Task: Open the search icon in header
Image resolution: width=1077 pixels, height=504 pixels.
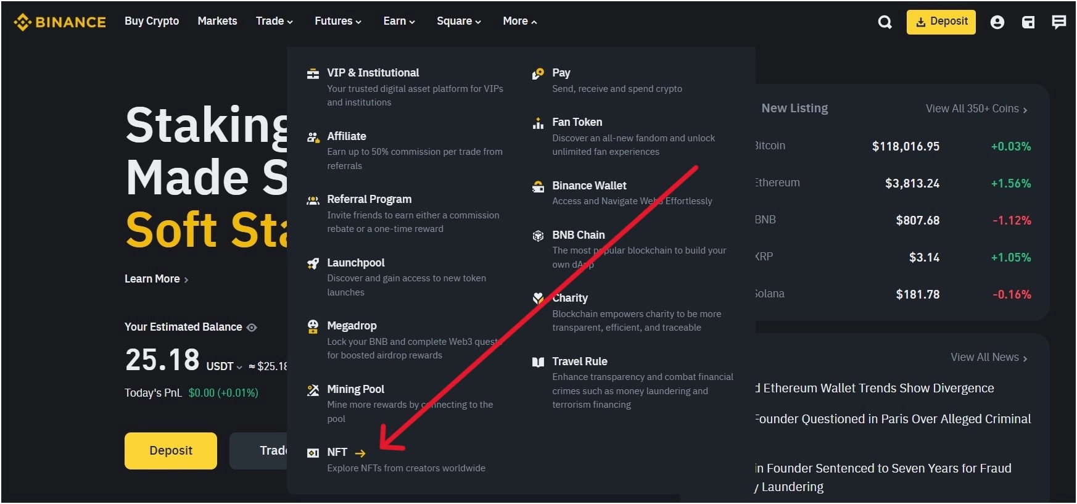Action: click(x=885, y=22)
